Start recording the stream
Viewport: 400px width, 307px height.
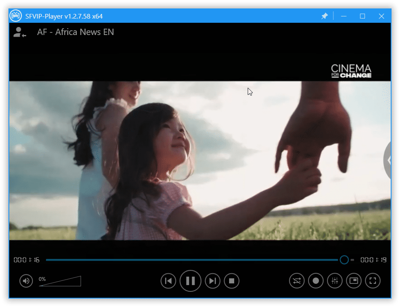[x=316, y=281]
